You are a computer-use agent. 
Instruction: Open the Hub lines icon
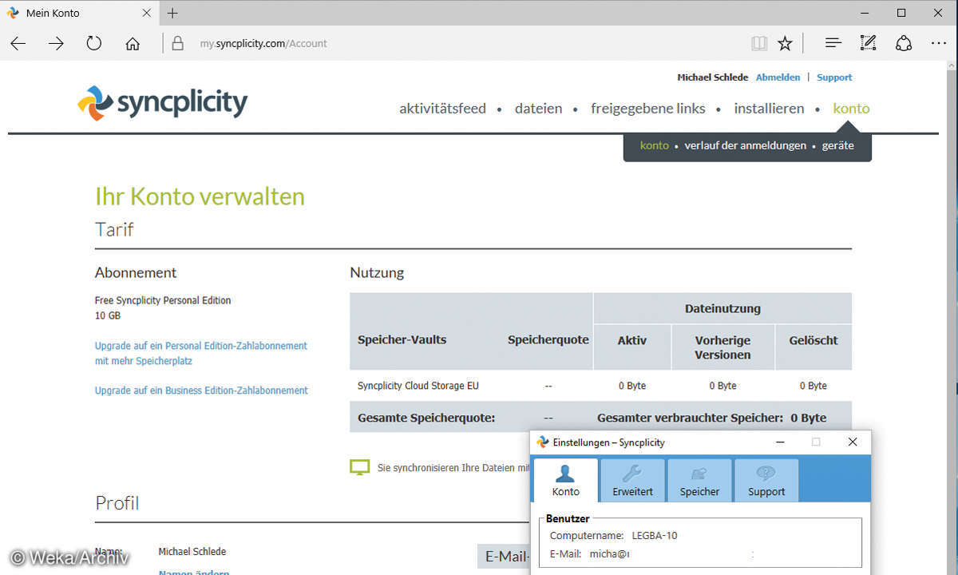point(833,43)
